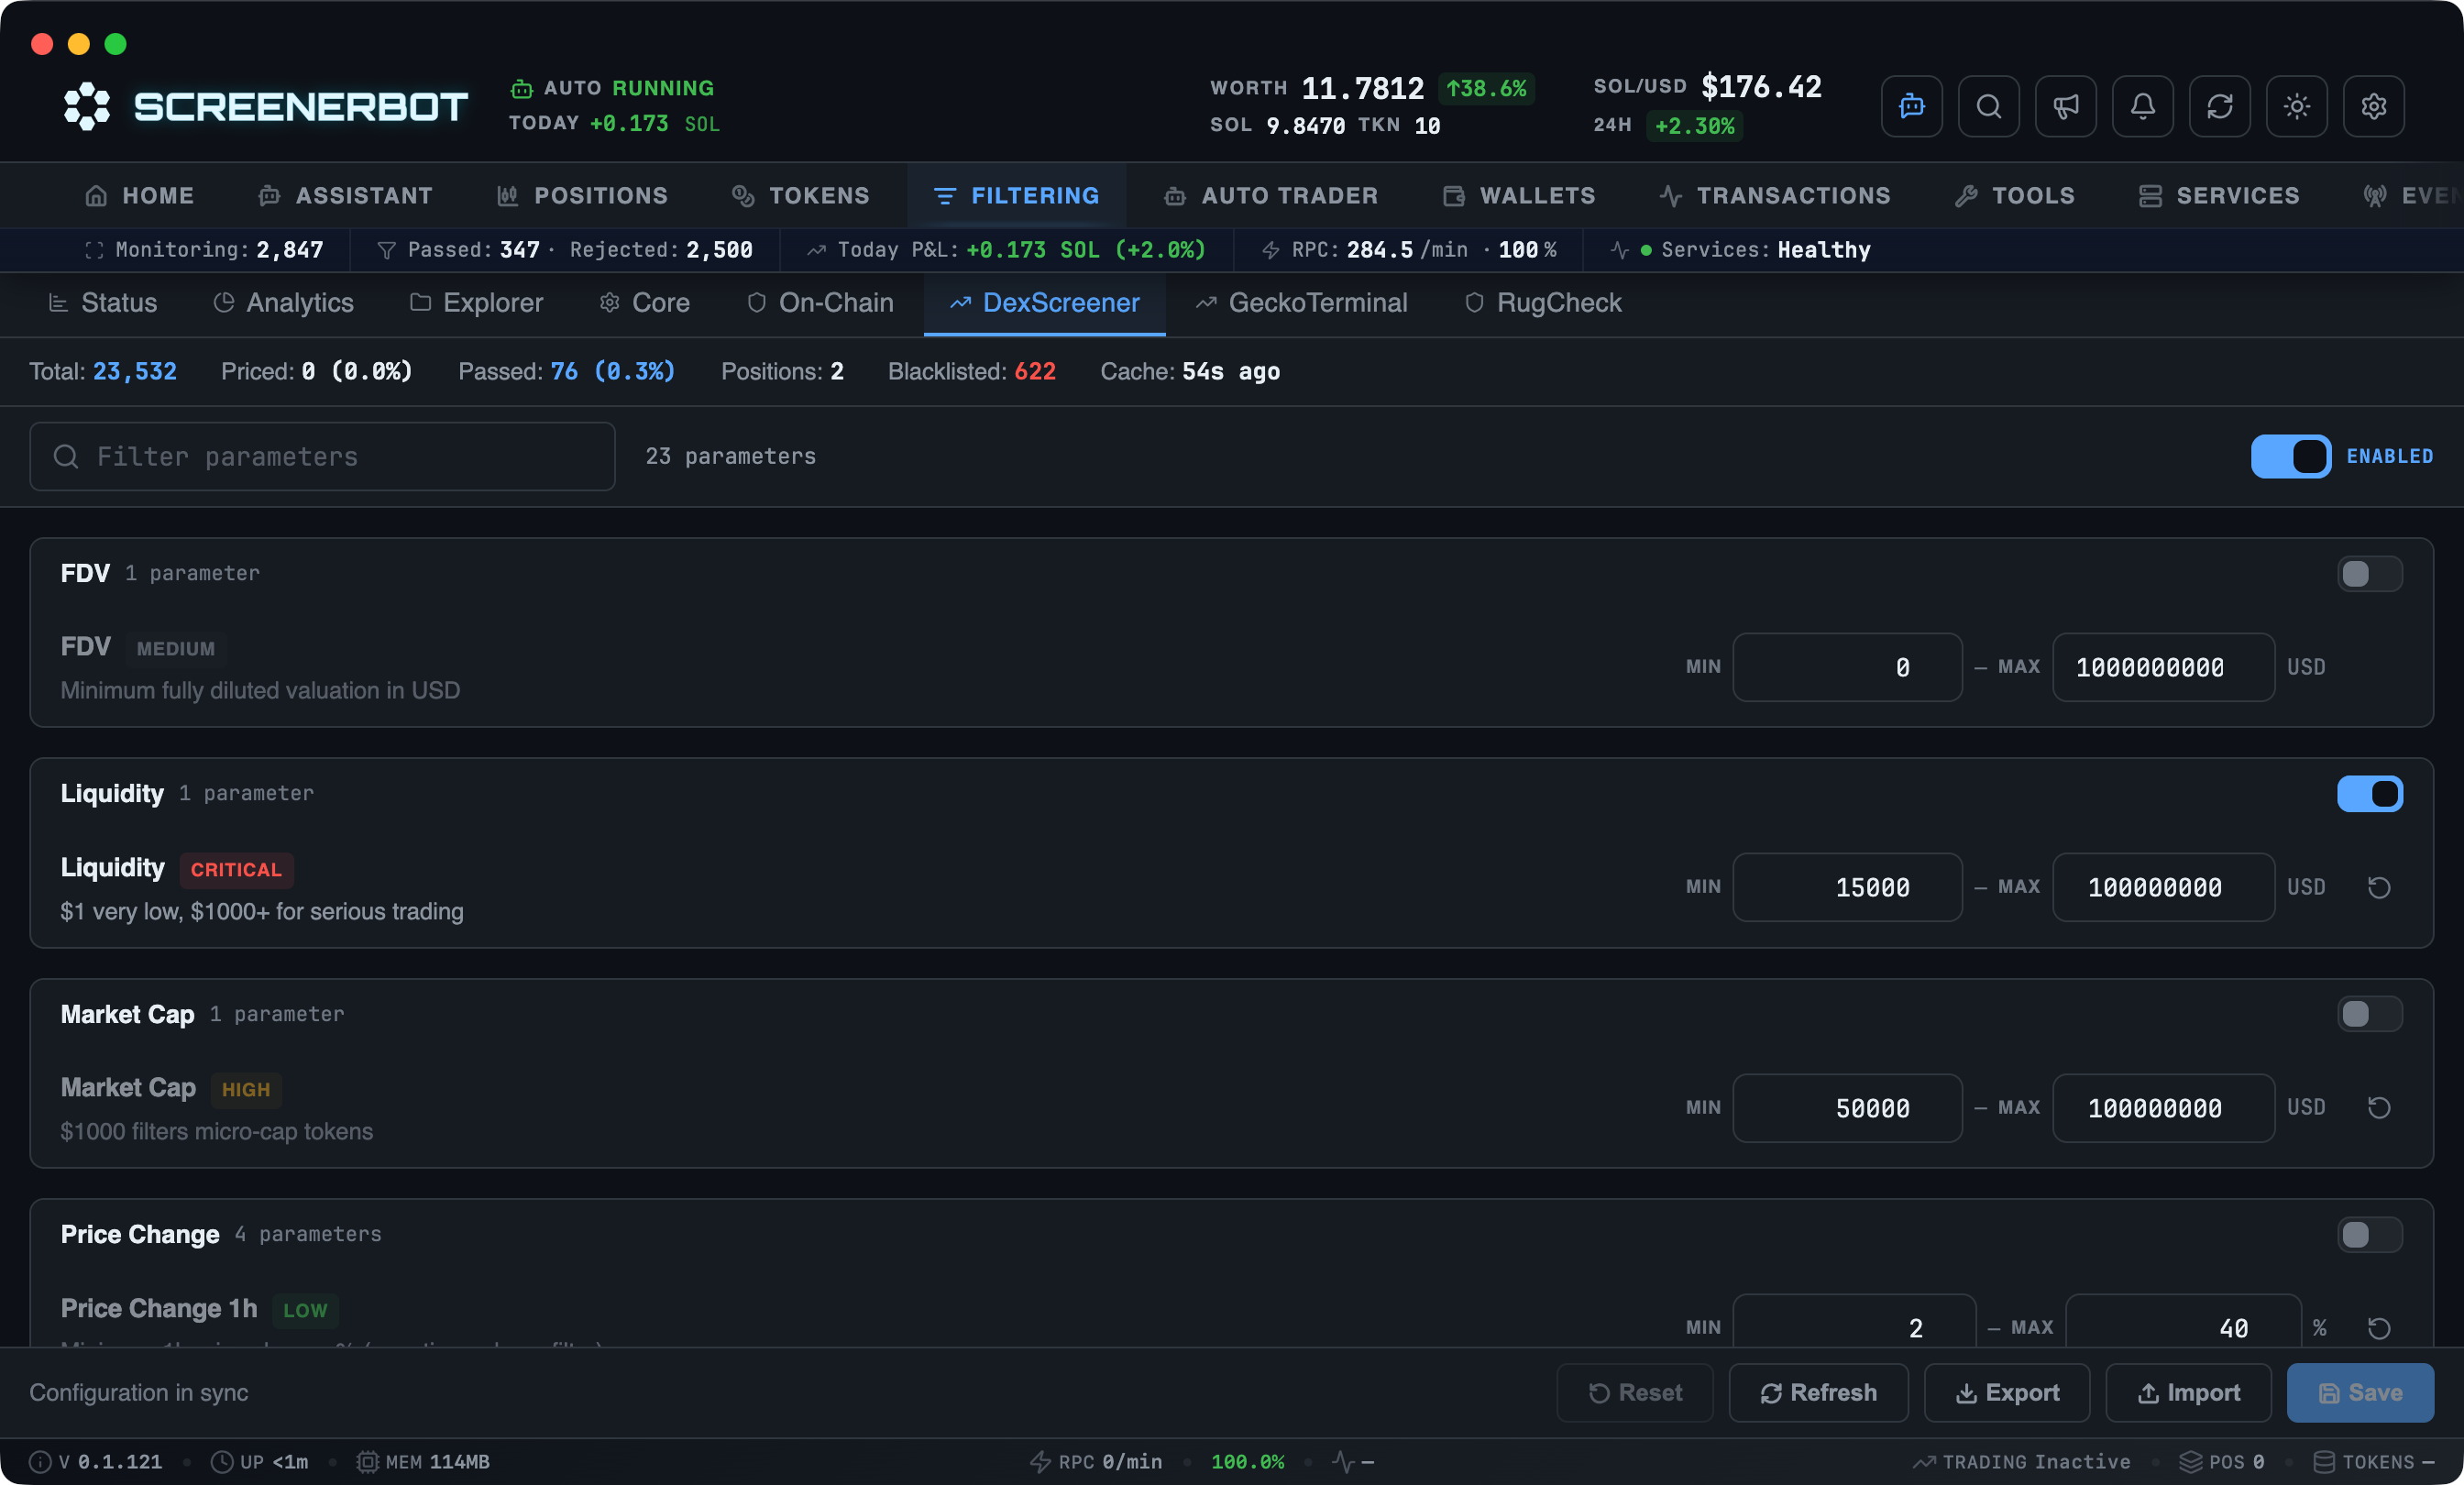This screenshot has width=2464, height=1485.
Task: Open the search icon button in header
Action: [x=1988, y=106]
